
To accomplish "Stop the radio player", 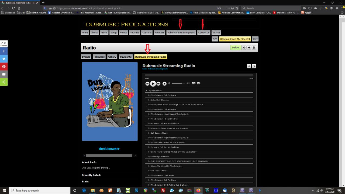I will coord(164,84).
